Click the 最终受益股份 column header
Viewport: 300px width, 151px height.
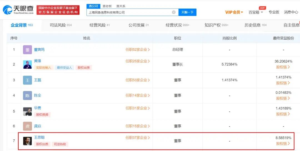click(283, 38)
